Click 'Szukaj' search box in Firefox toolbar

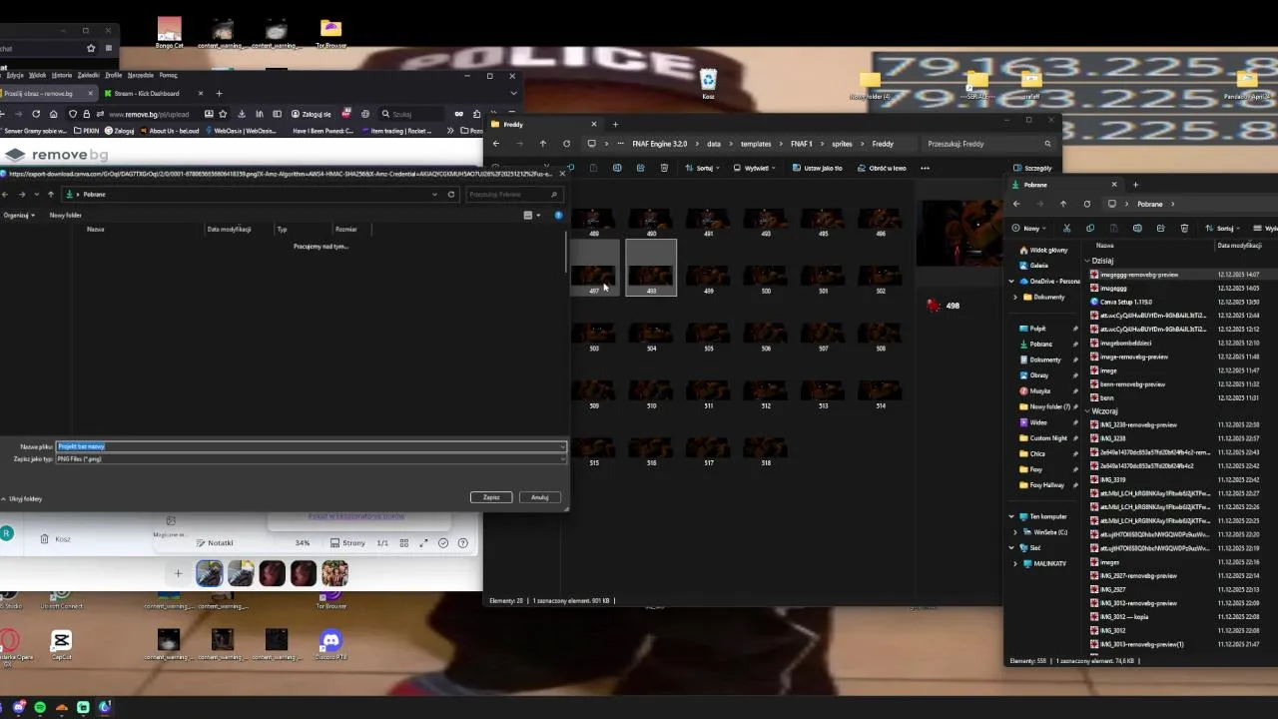coord(412,114)
